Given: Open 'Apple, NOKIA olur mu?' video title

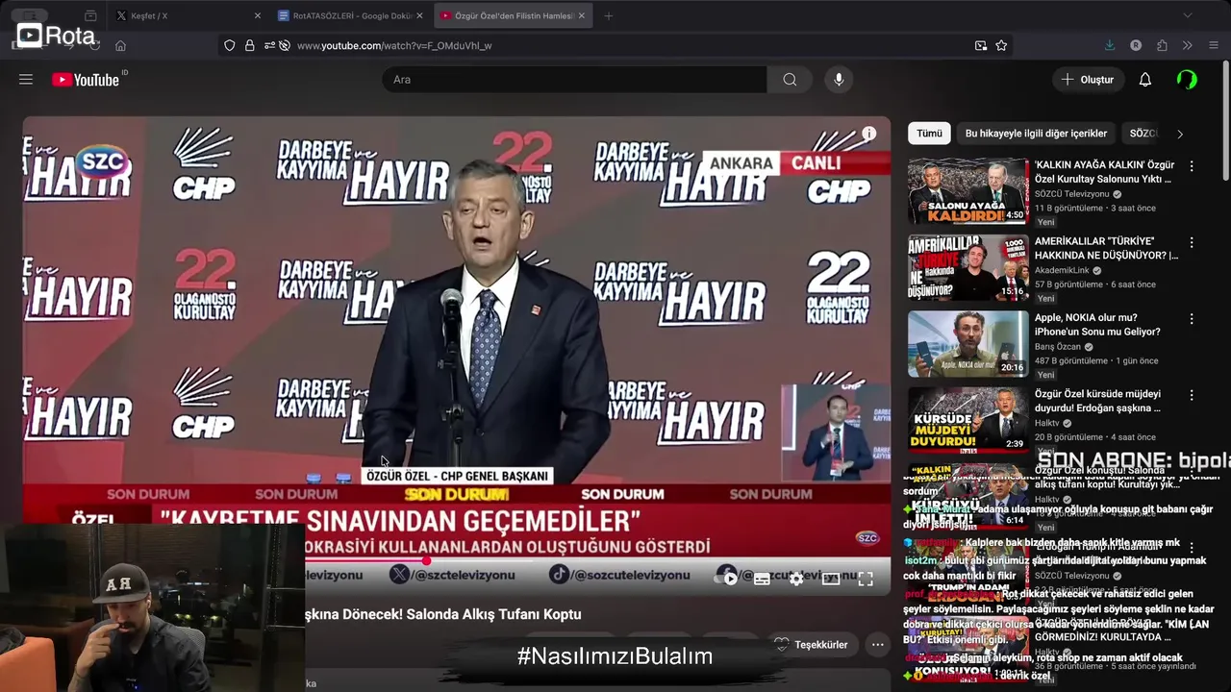Looking at the screenshot, I should click(x=1097, y=325).
